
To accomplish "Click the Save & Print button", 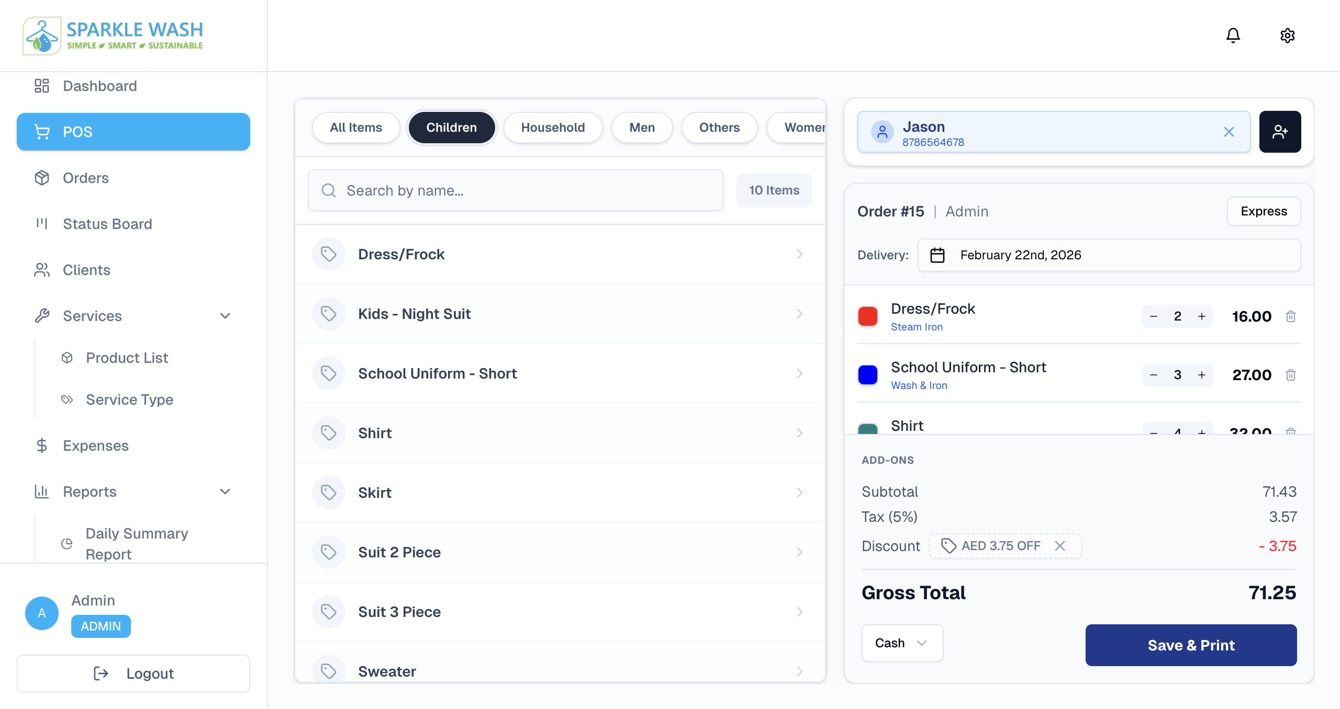I will click(x=1191, y=645).
